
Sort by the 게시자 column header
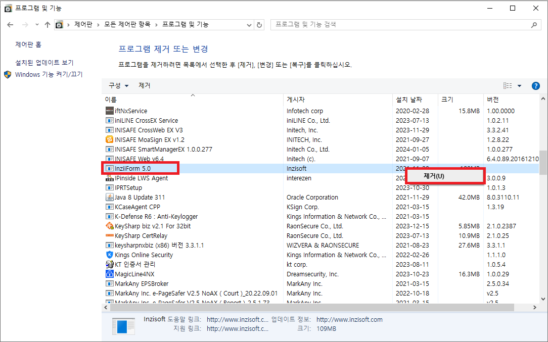338,100
